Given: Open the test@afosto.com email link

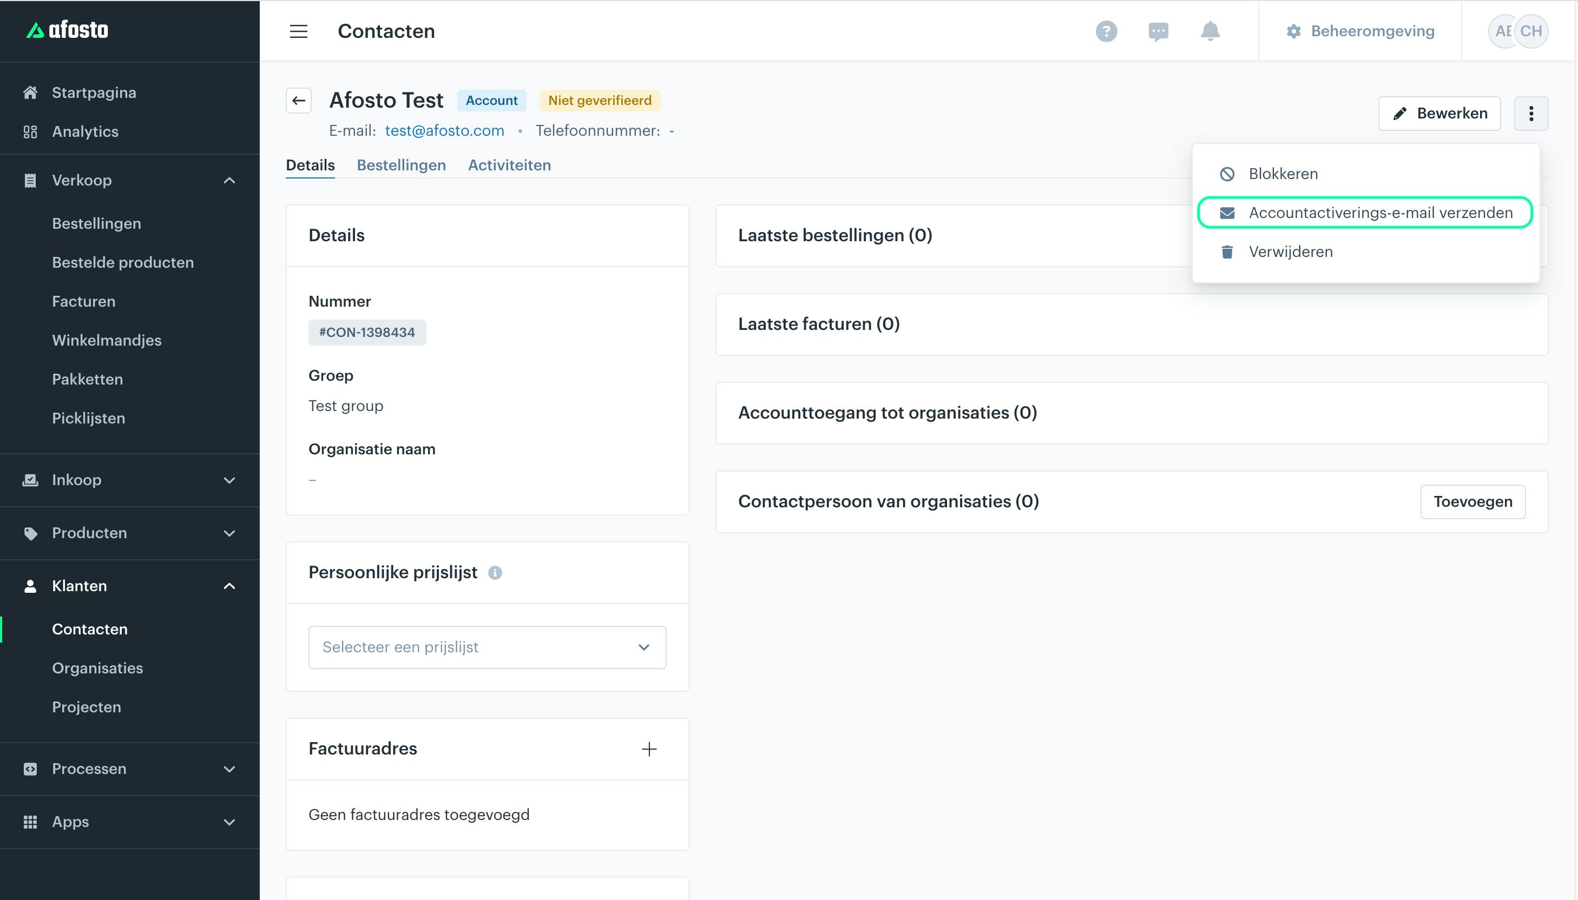Looking at the screenshot, I should pos(445,130).
